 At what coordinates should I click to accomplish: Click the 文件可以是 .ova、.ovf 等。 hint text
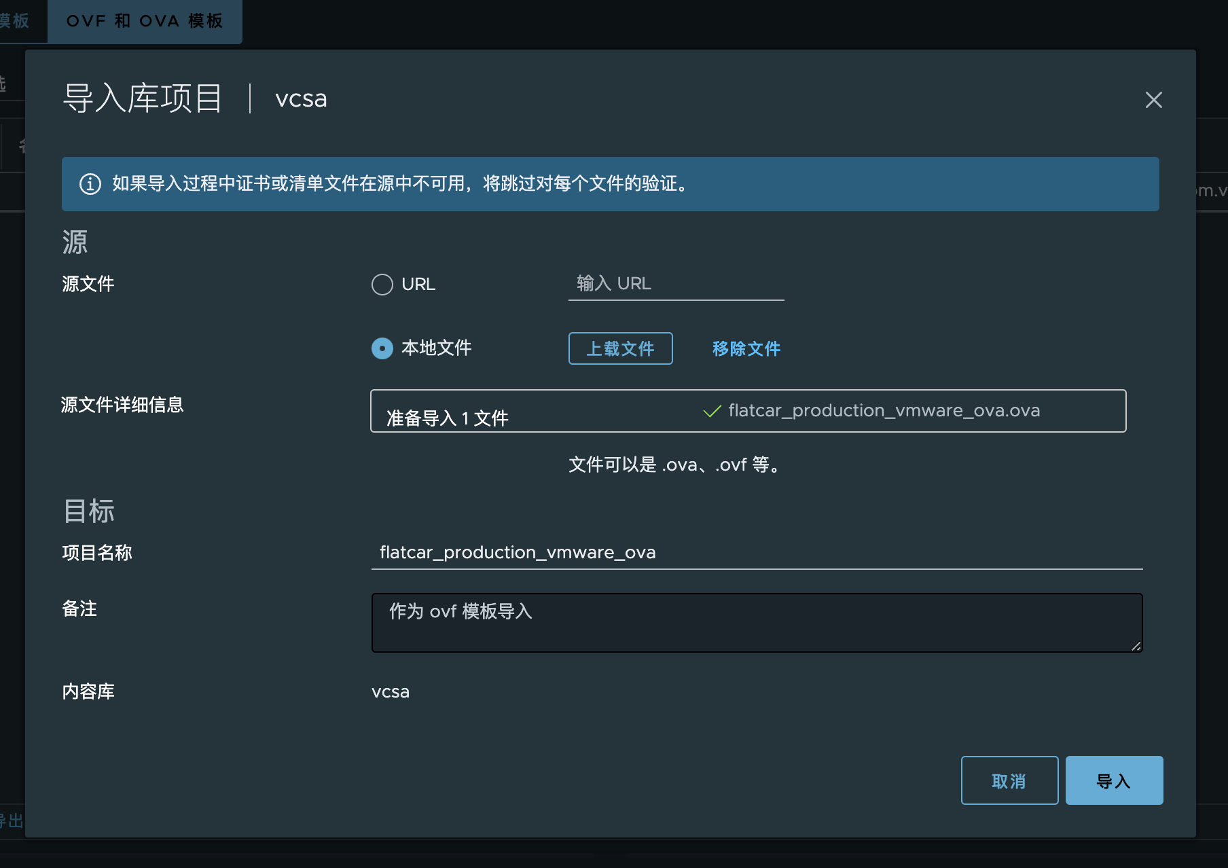(x=676, y=465)
